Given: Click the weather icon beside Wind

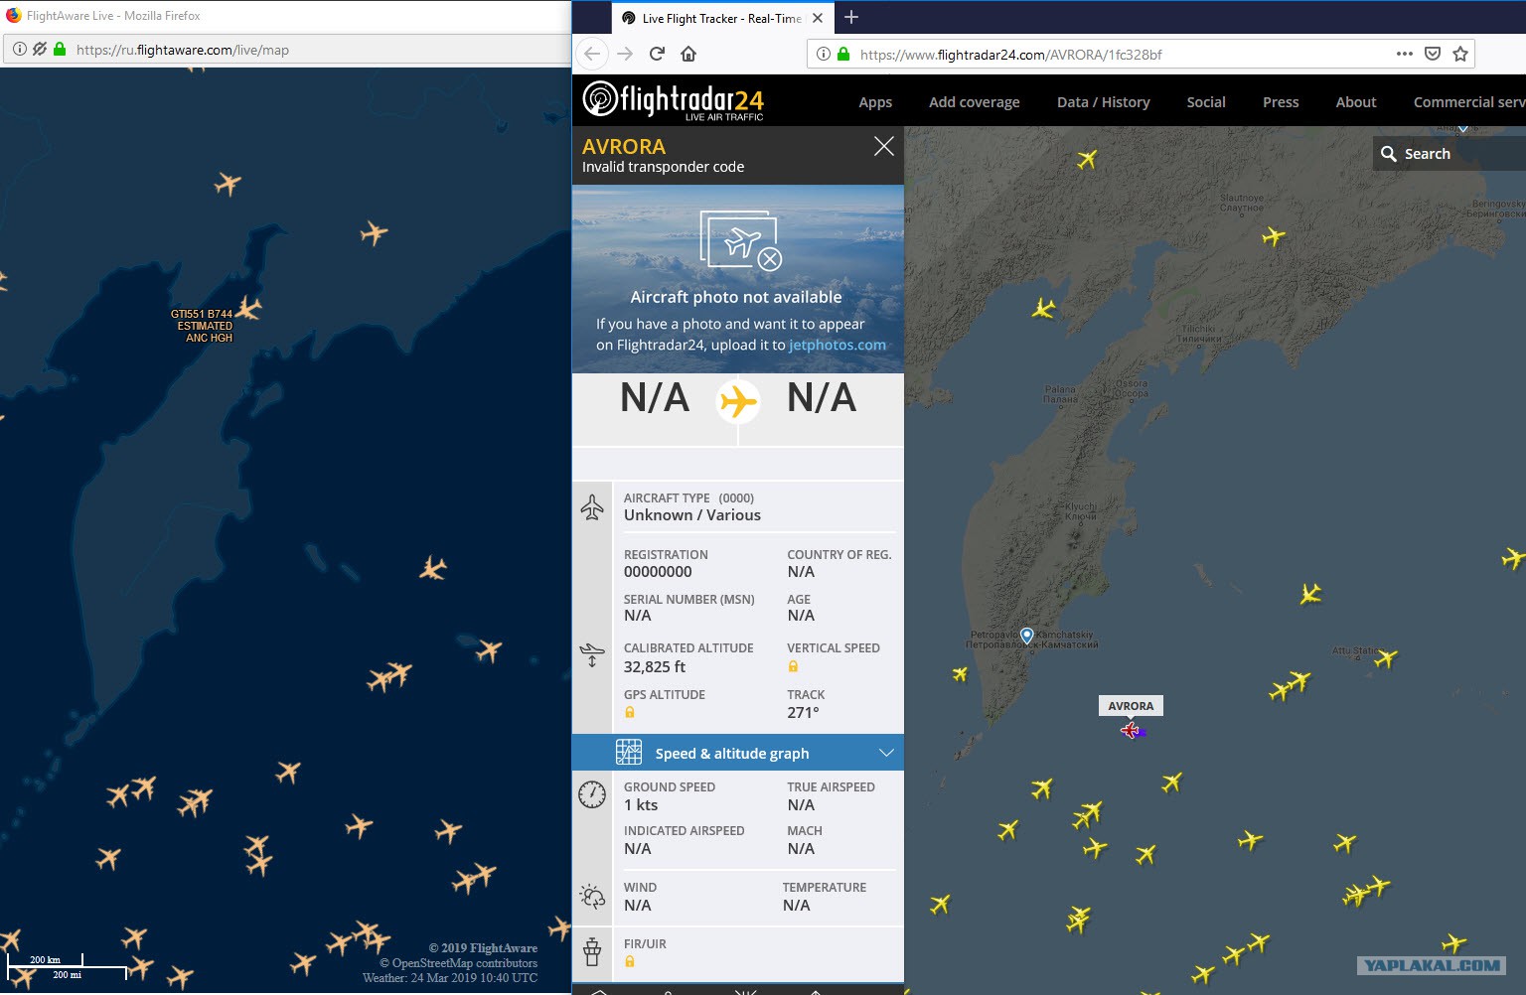Looking at the screenshot, I should pyautogui.click(x=592, y=897).
